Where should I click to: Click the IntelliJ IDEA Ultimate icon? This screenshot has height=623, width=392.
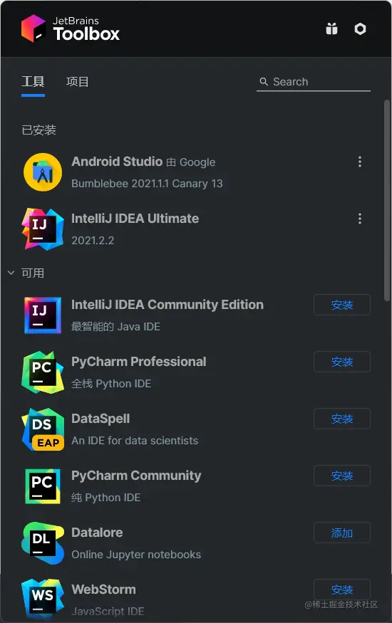tap(43, 229)
